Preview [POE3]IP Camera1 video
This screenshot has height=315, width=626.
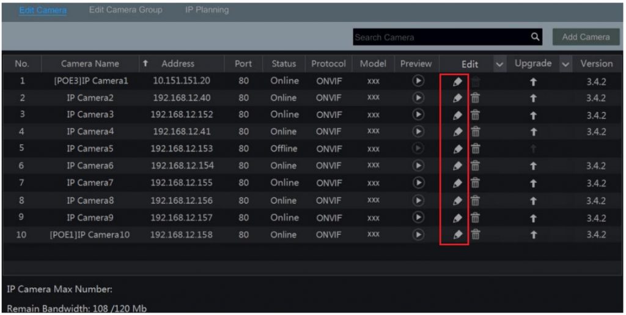(418, 81)
